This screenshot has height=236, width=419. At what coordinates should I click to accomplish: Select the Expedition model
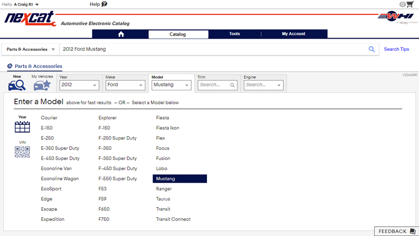tap(53, 219)
